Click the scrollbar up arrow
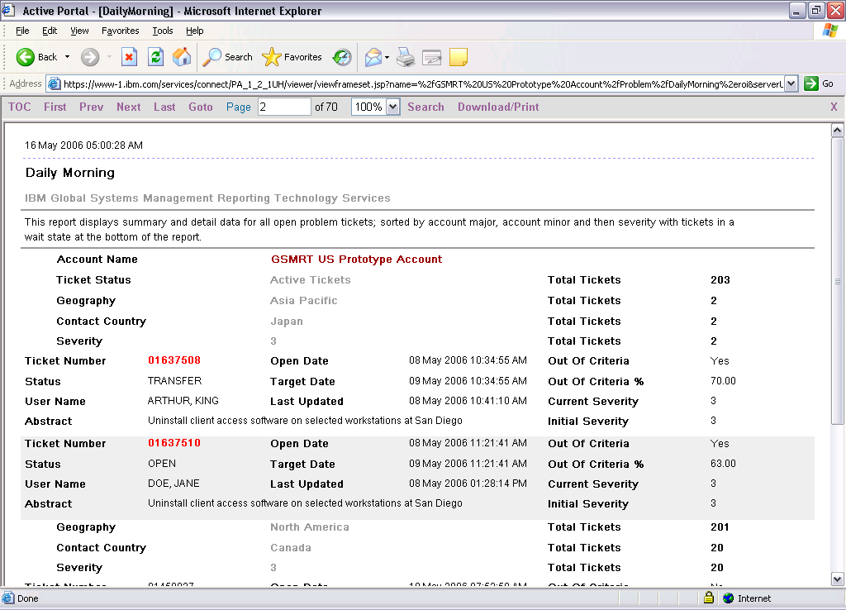 (x=837, y=130)
